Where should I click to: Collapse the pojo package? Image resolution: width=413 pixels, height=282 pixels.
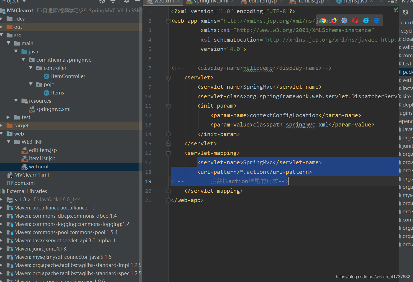(31, 84)
